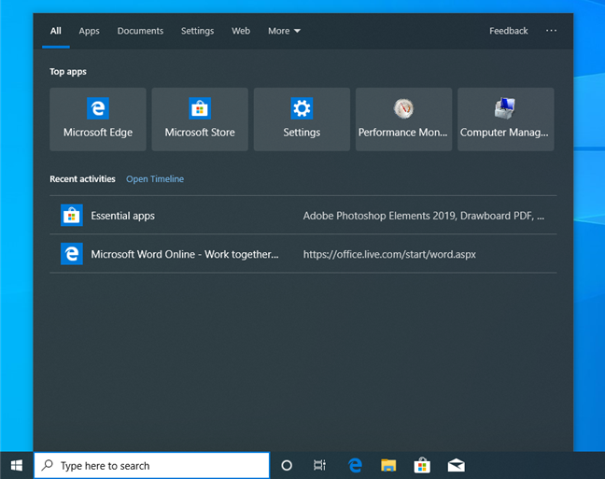Viewport: 605px width, 479px height.
Task: Switch to the Documents tab
Action: pos(140,31)
